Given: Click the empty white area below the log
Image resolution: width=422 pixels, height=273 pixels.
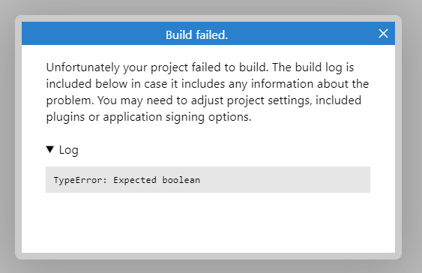Looking at the screenshot, I should tap(208, 223).
